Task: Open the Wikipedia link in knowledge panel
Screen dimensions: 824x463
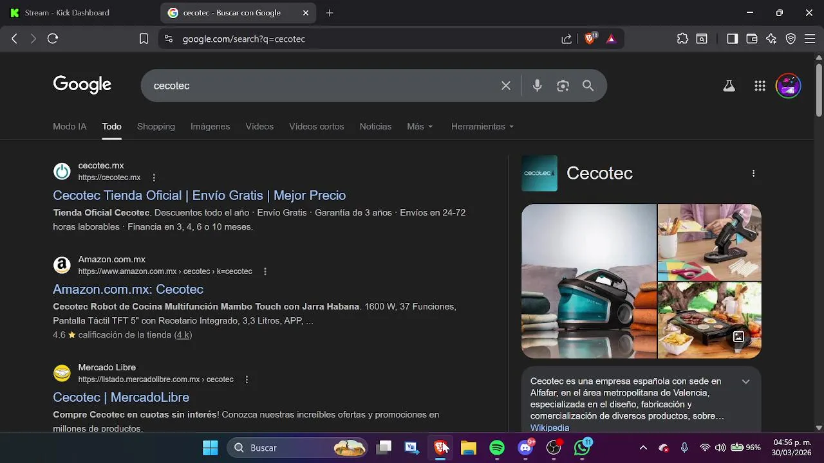Action: (x=550, y=428)
